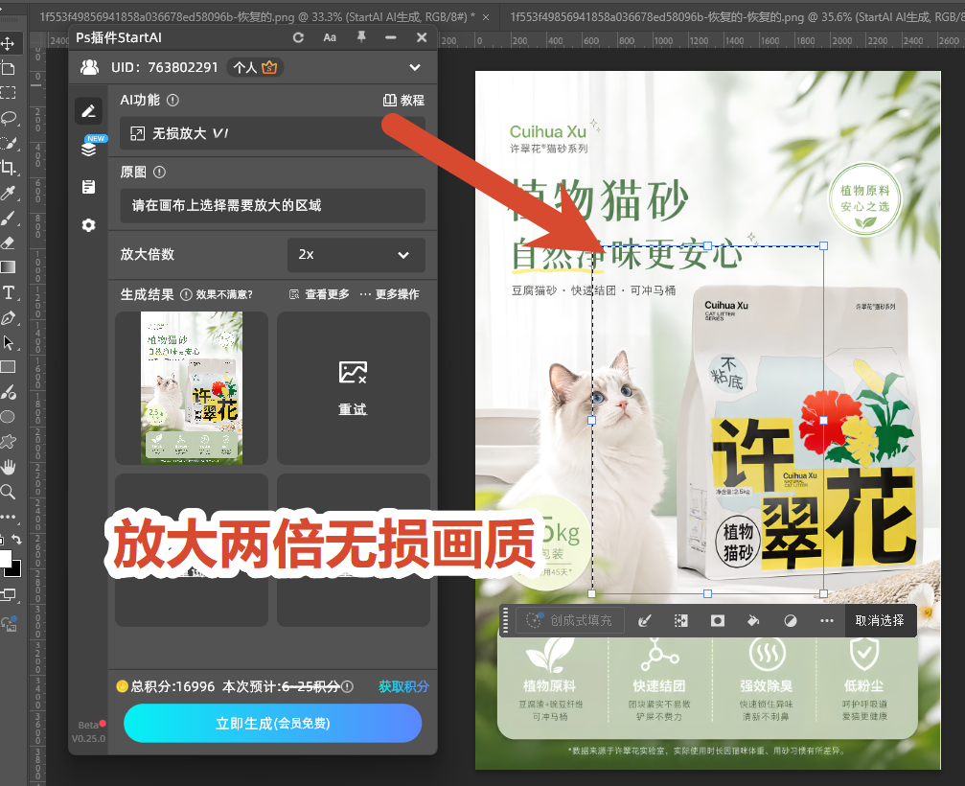Change the screen mode icon
This screenshot has width=965, height=786.
8,595
